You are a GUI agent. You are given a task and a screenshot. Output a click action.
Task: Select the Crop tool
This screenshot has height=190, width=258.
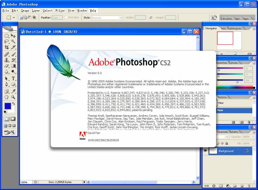coord(7,47)
